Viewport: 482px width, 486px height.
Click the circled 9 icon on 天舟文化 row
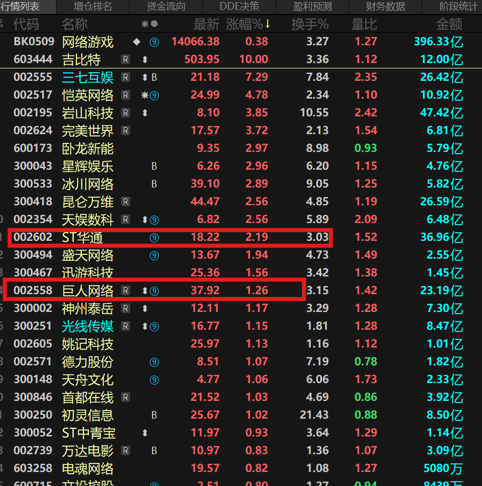(154, 380)
